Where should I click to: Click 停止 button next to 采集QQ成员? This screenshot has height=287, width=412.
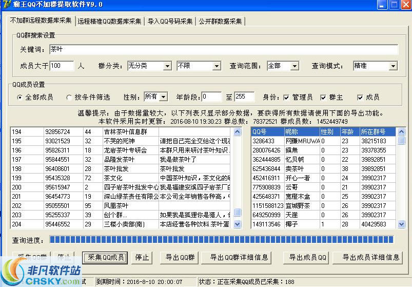click(142, 257)
